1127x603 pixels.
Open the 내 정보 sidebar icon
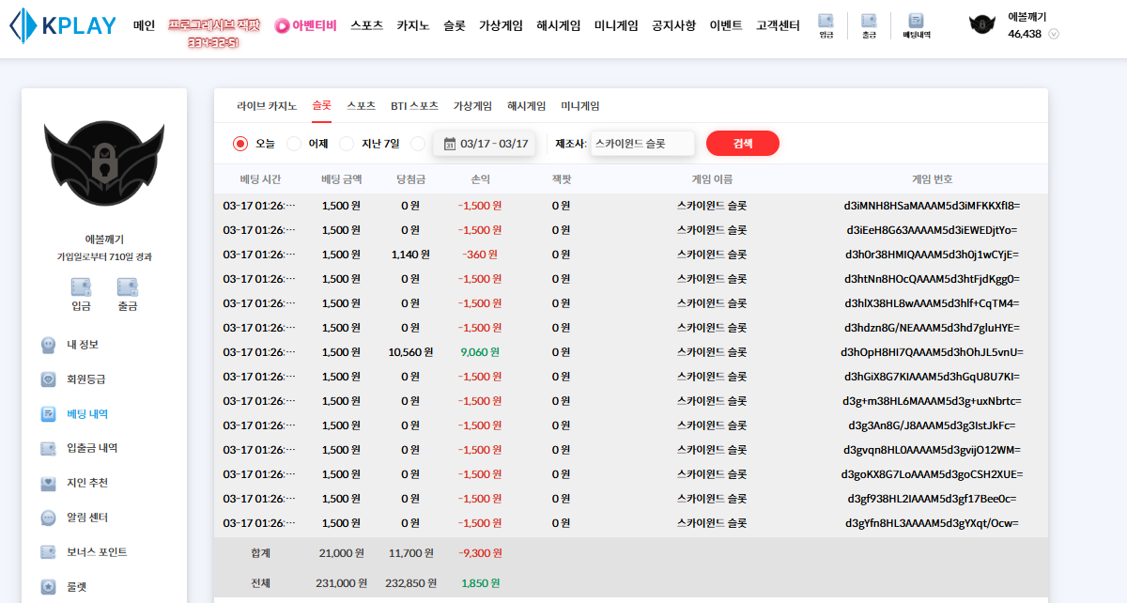49,345
